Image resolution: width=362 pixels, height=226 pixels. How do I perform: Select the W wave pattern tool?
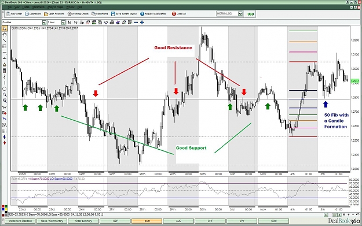coord(5,107)
